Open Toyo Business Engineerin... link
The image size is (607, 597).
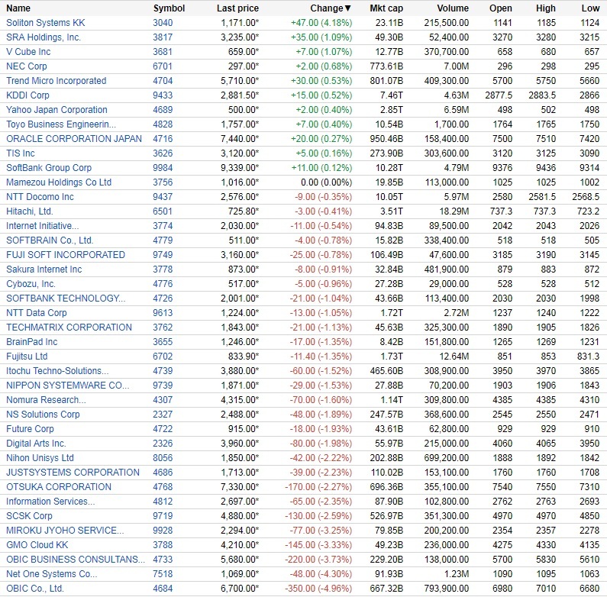point(61,124)
